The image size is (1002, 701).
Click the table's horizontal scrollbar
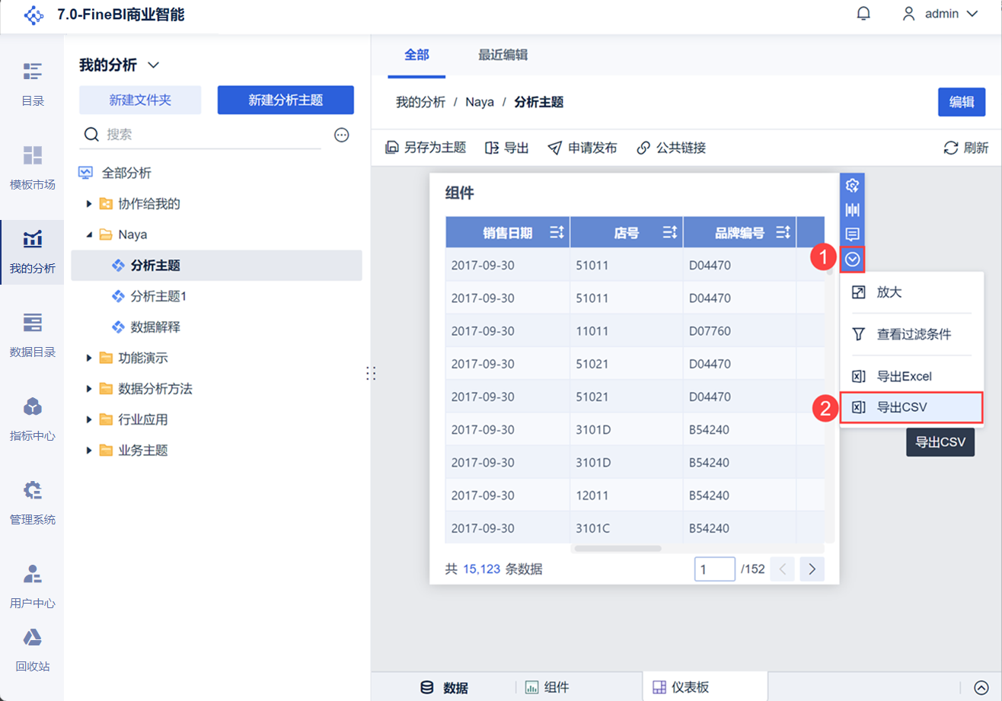pyautogui.click(x=618, y=548)
